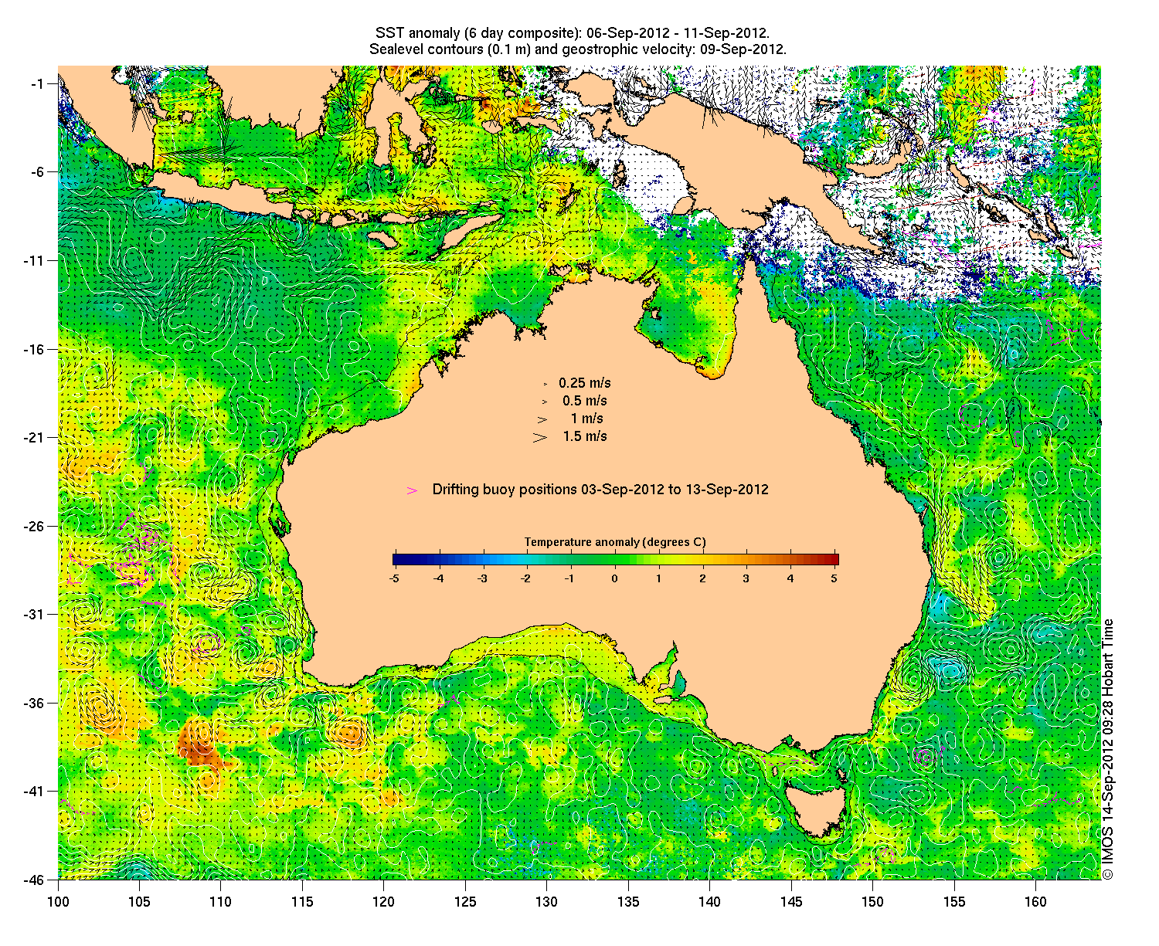Click the 120 longitude axis label
The image size is (1159, 946).
click(x=383, y=902)
